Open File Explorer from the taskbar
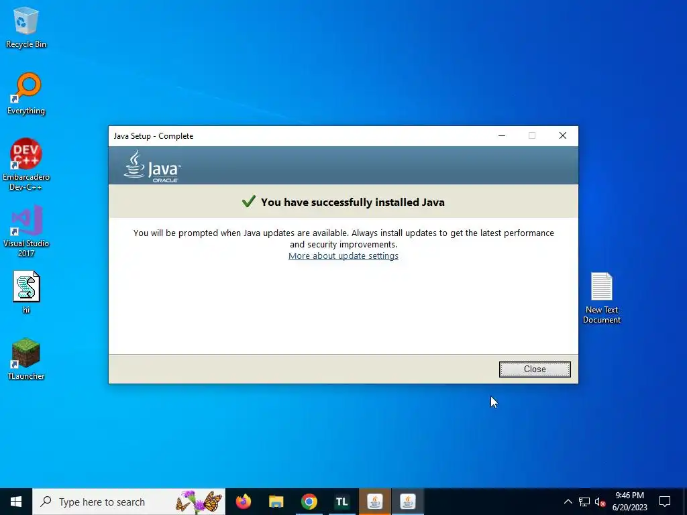 pos(276,502)
